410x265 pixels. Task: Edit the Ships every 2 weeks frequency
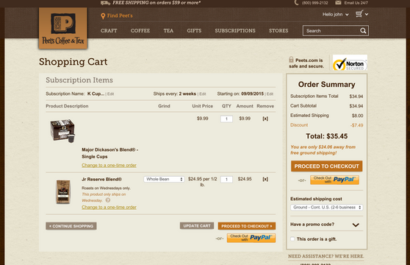(203, 94)
